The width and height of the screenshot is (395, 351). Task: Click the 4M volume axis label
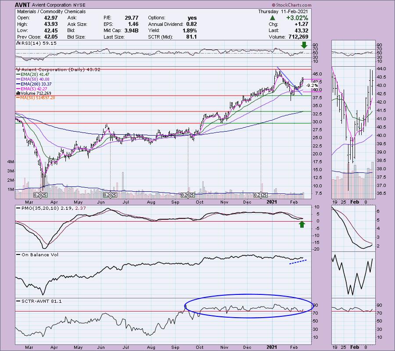pos(11,162)
